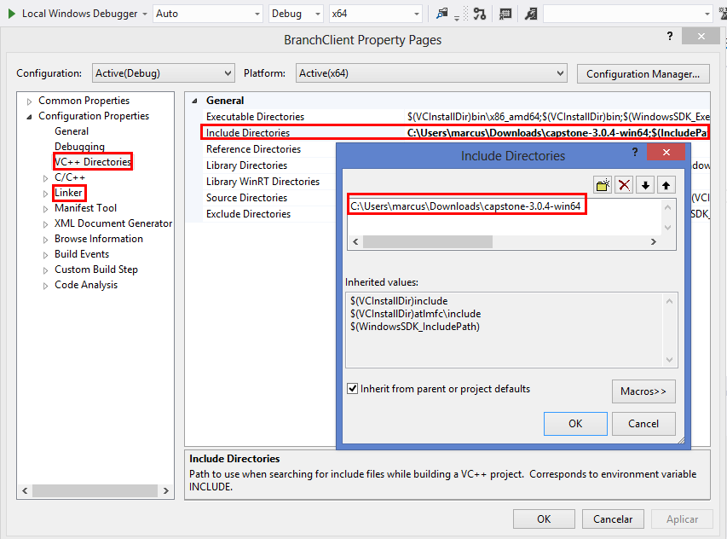The width and height of the screenshot is (727, 539).
Task: Close the Include Directories dialog
Action: pyautogui.click(x=666, y=152)
